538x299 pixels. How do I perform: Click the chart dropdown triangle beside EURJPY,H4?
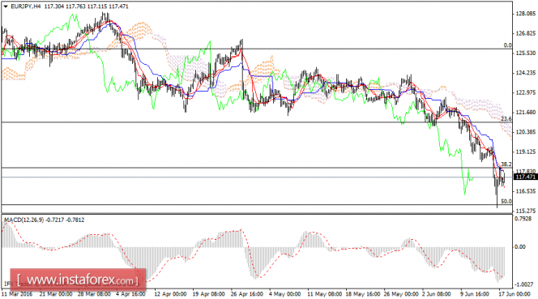pos(6,6)
